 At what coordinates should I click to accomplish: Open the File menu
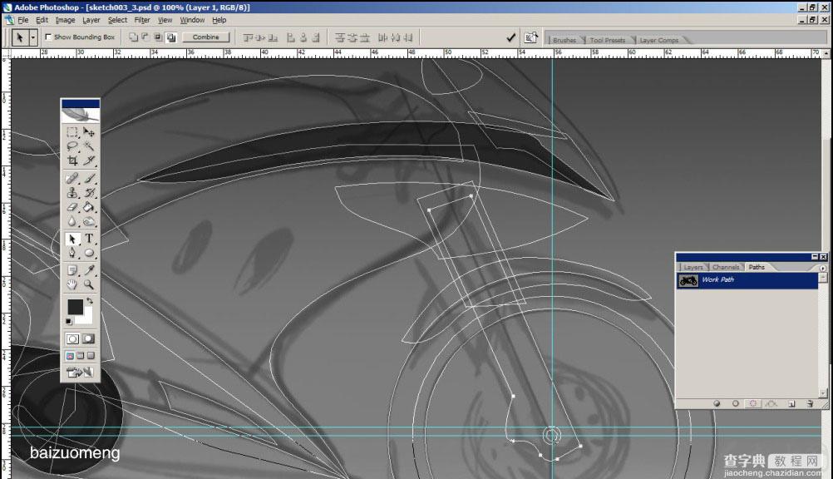tap(23, 20)
